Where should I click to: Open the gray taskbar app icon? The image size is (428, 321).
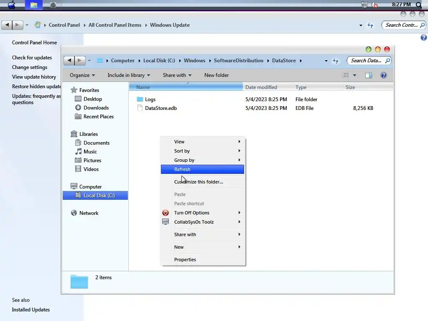click(x=53, y=5)
